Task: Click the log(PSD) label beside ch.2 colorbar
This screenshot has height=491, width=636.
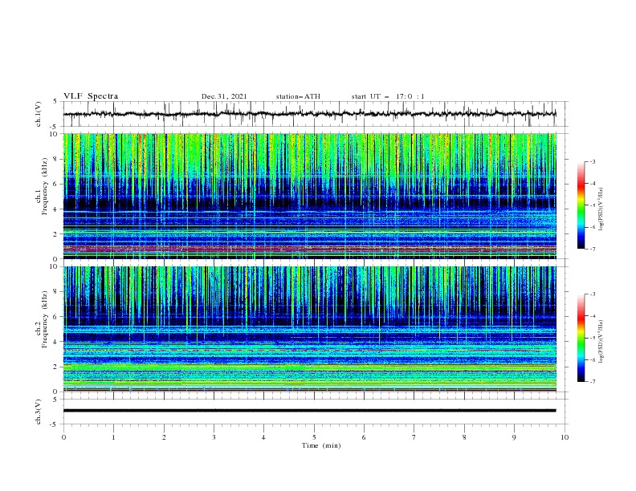Action: (601, 341)
